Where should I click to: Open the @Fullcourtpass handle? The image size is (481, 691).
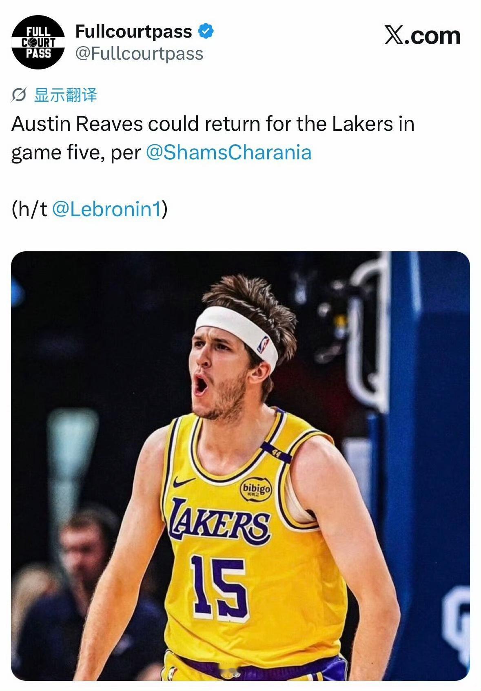coord(139,54)
